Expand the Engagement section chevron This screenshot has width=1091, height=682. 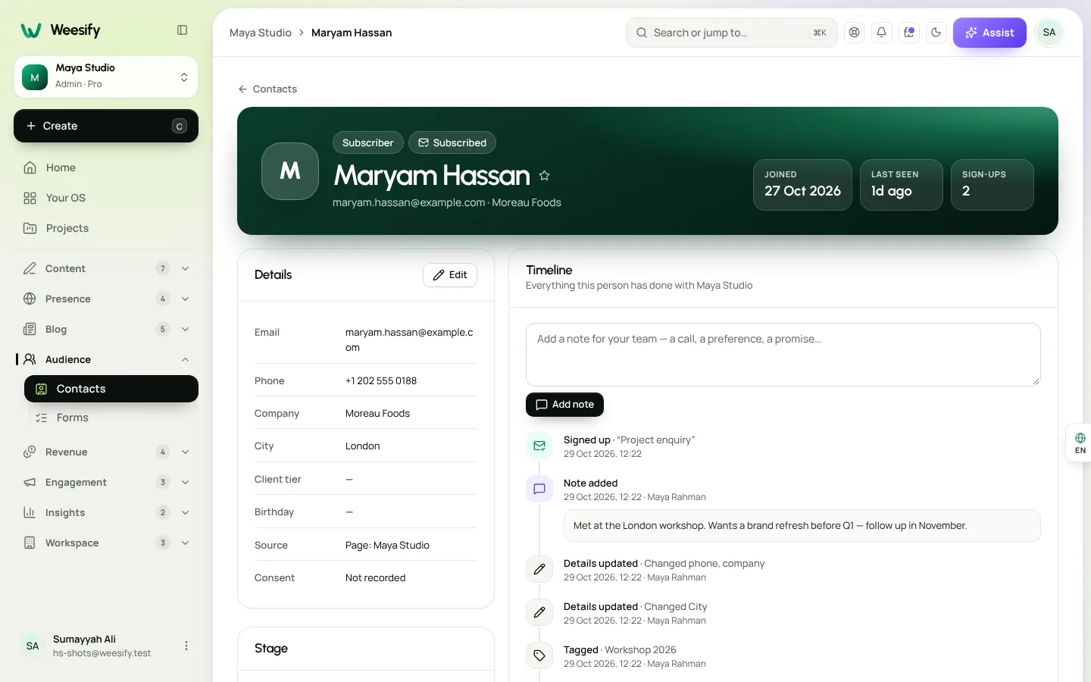click(x=185, y=482)
